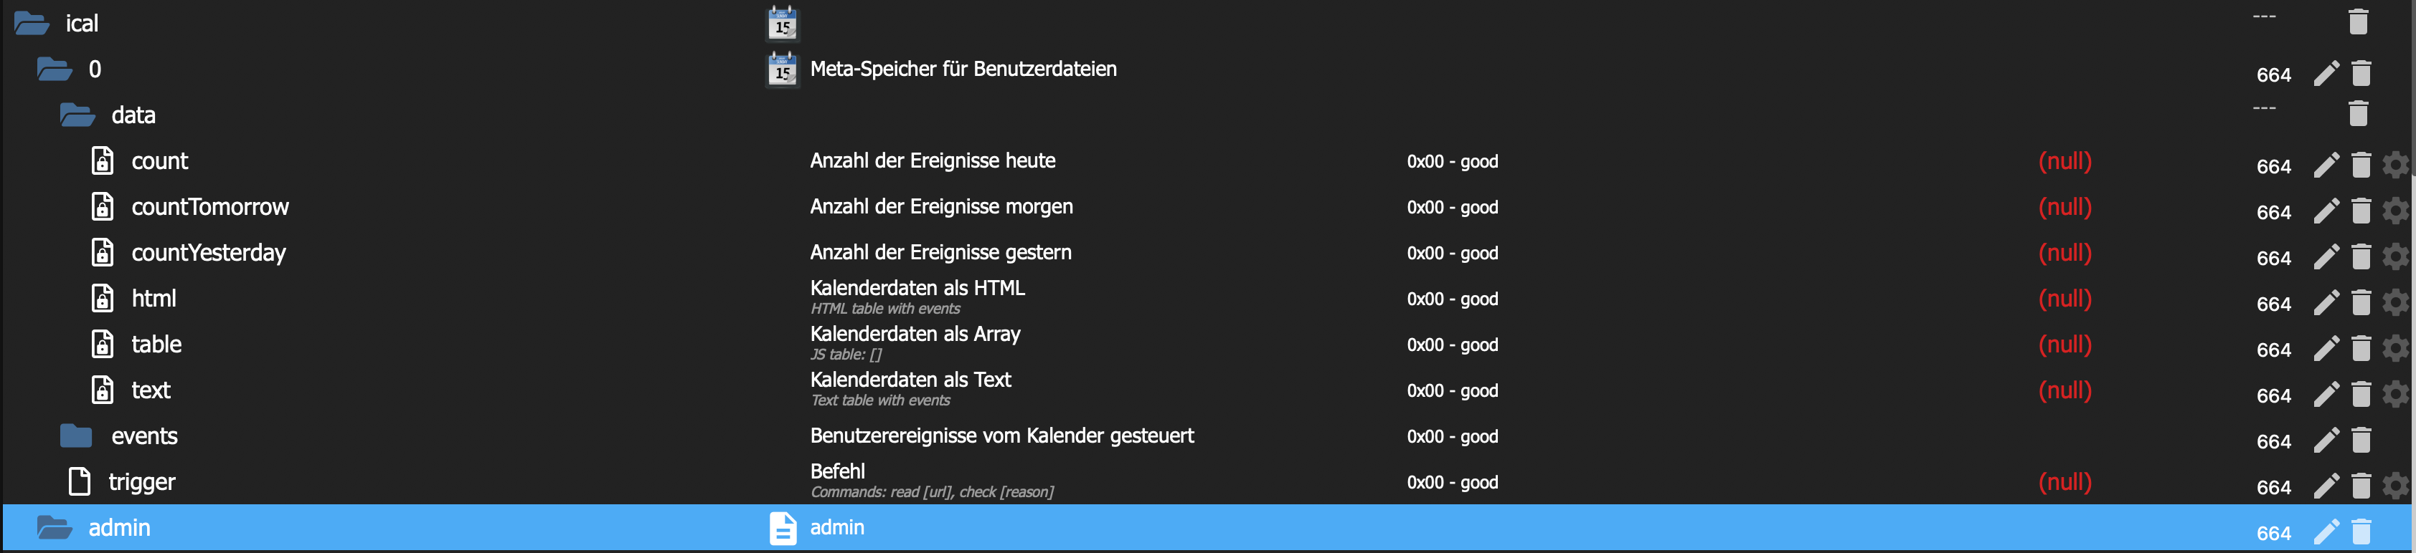Delete the table state via trash icon
This screenshot has height=553, width=2416.
(x=2361, y=350)
